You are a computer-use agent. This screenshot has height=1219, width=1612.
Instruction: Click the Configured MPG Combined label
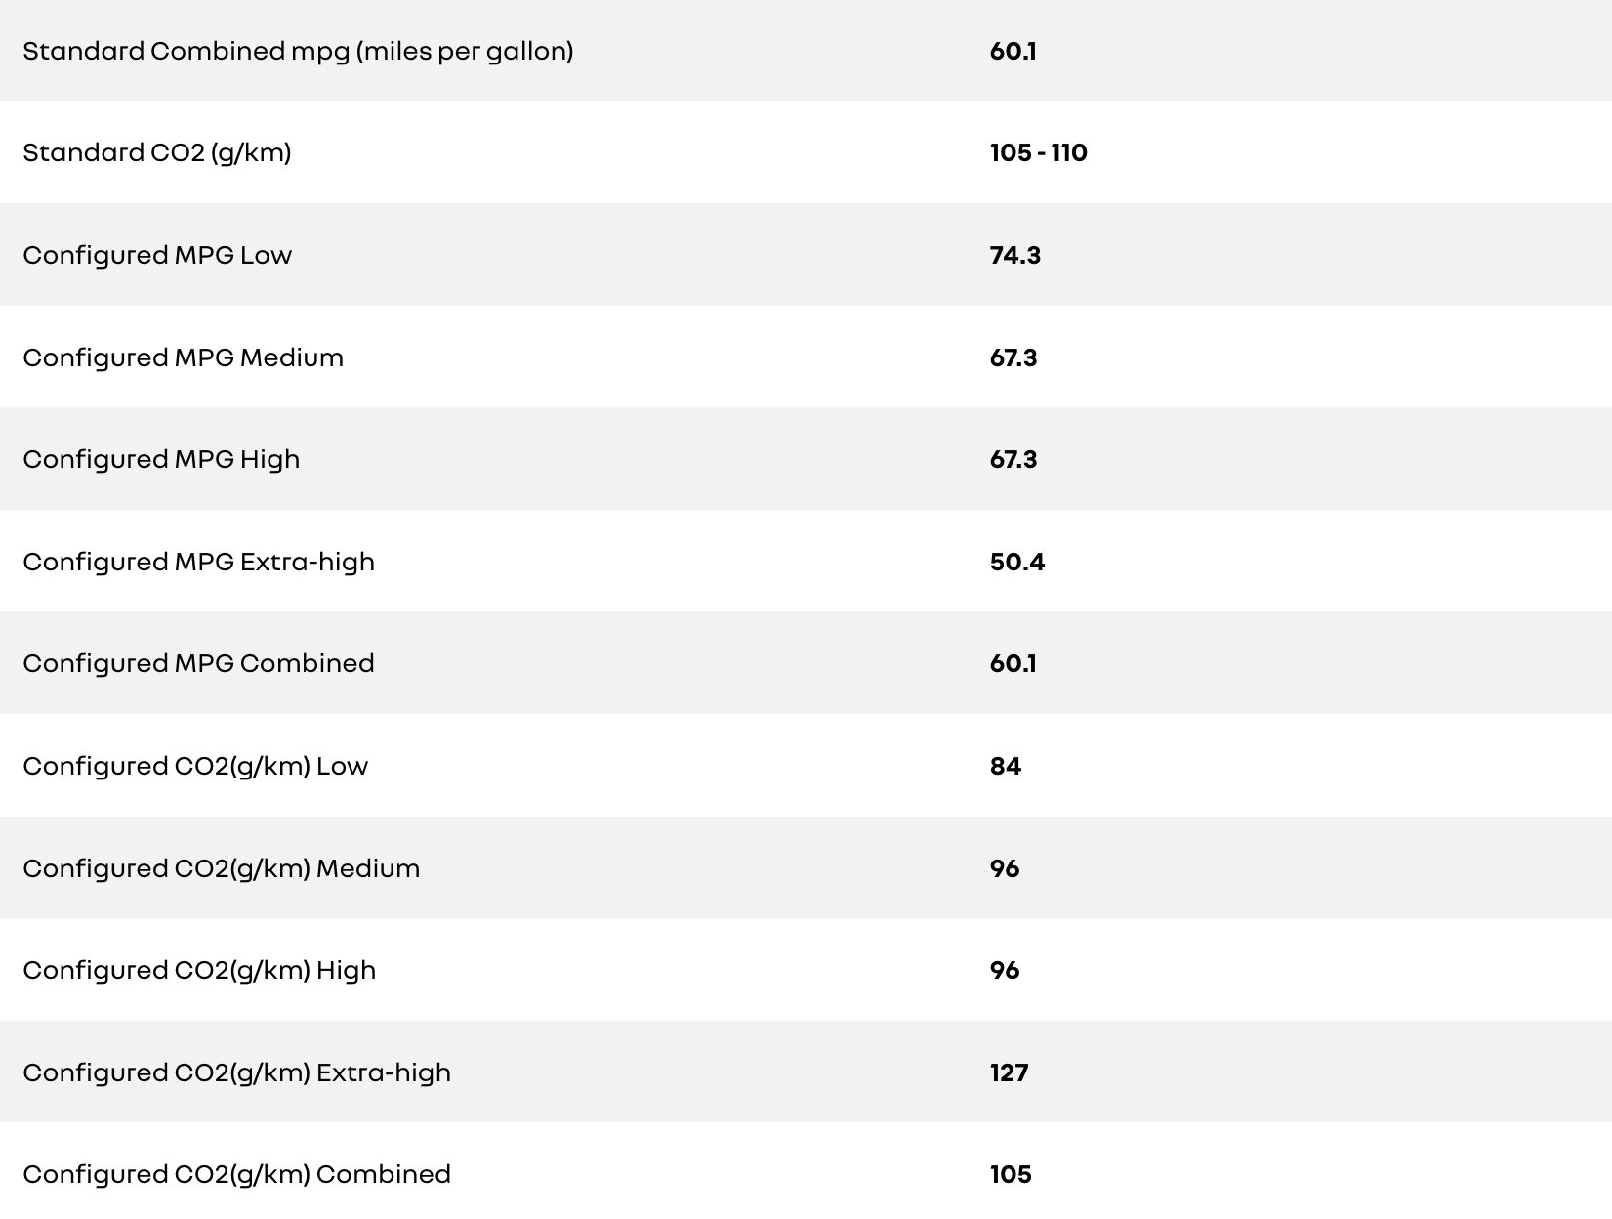coord(198,663)
